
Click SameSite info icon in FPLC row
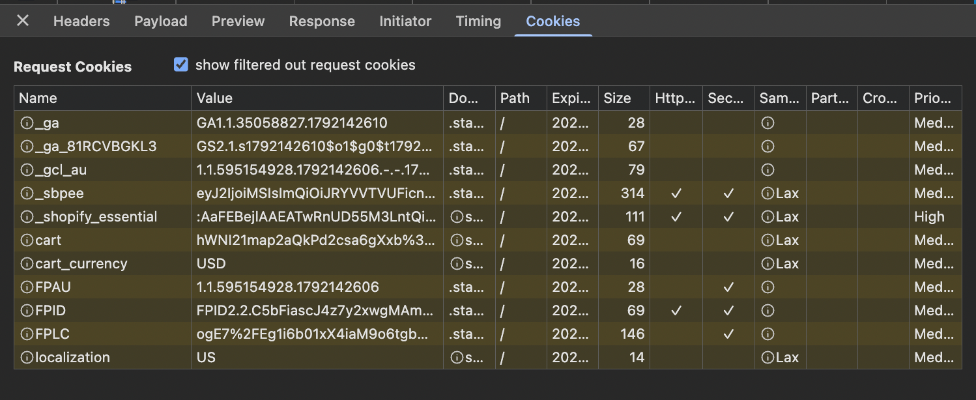pos(768,334)
